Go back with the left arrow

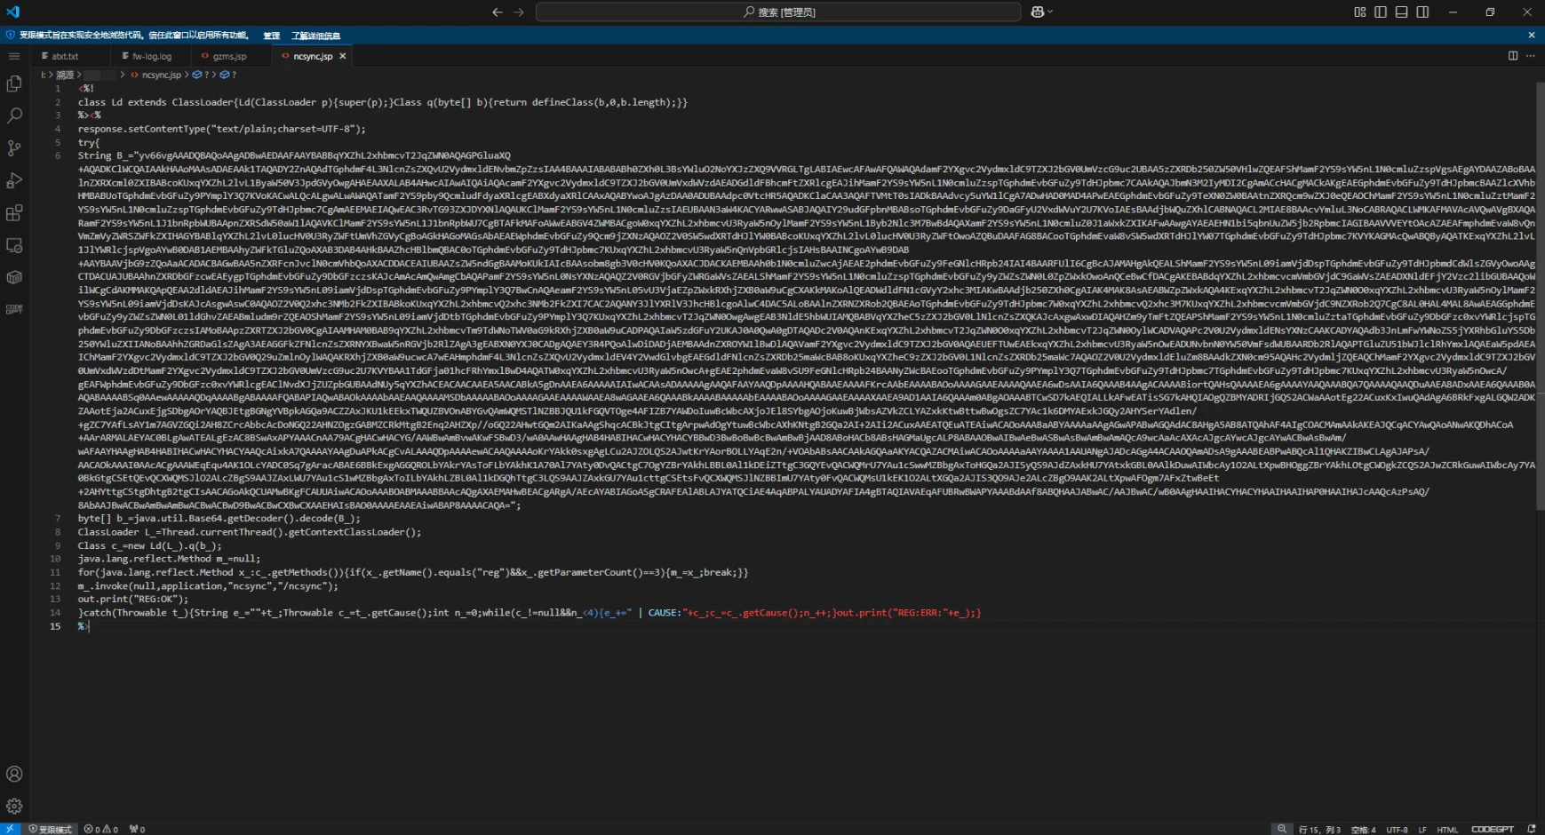(498, 12)
